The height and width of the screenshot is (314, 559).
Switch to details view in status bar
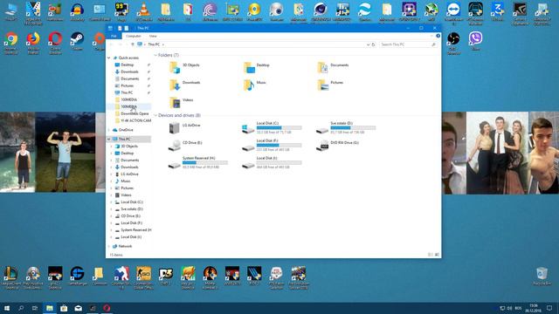point(431,255)
